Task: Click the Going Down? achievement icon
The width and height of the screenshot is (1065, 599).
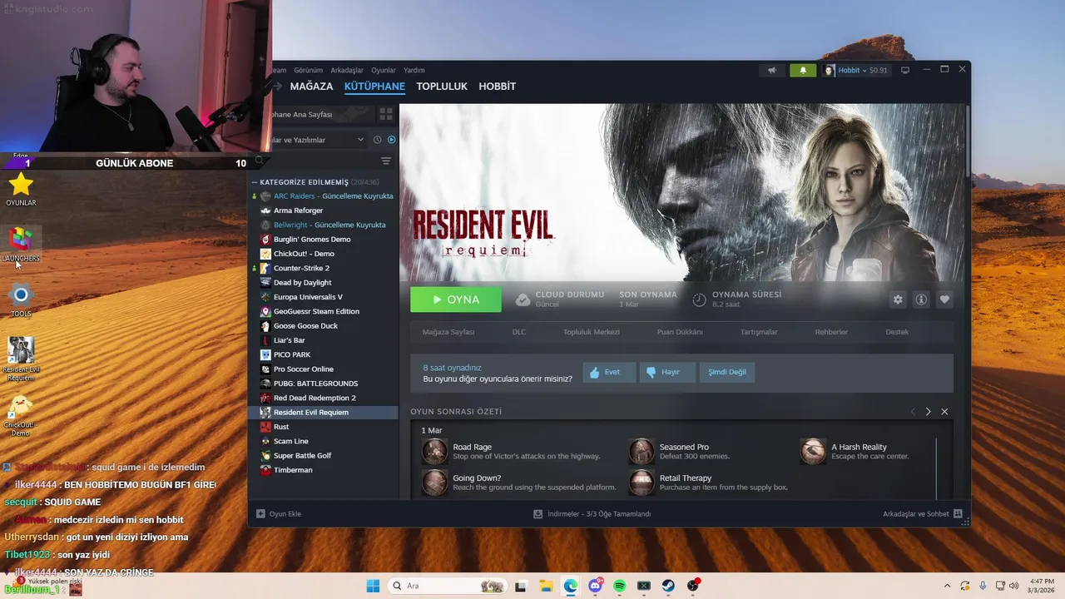Action: point(434,483)
